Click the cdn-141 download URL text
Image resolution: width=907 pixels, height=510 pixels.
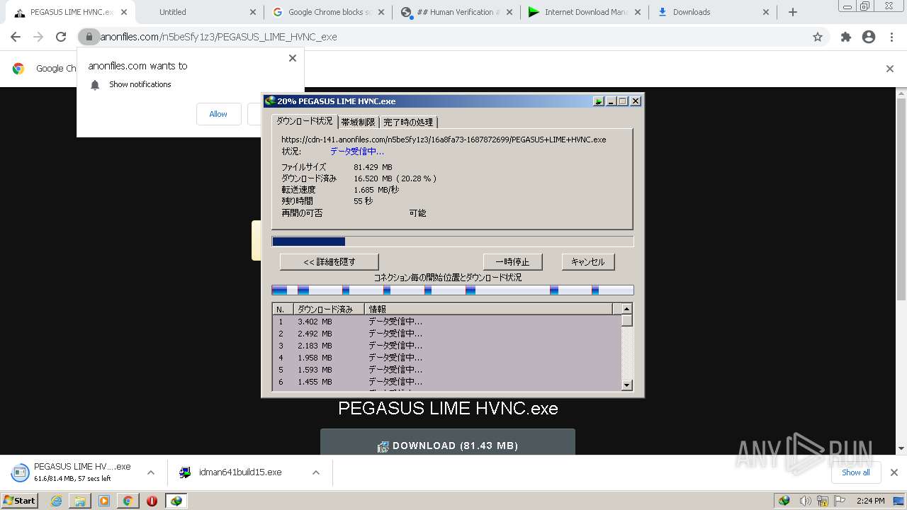coord(444,140)
